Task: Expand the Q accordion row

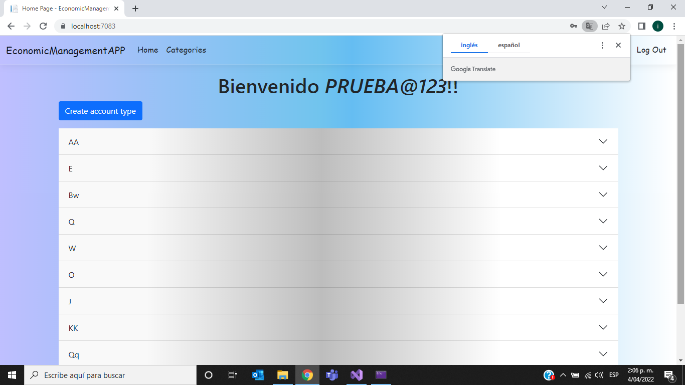Action: coord(338,222)
